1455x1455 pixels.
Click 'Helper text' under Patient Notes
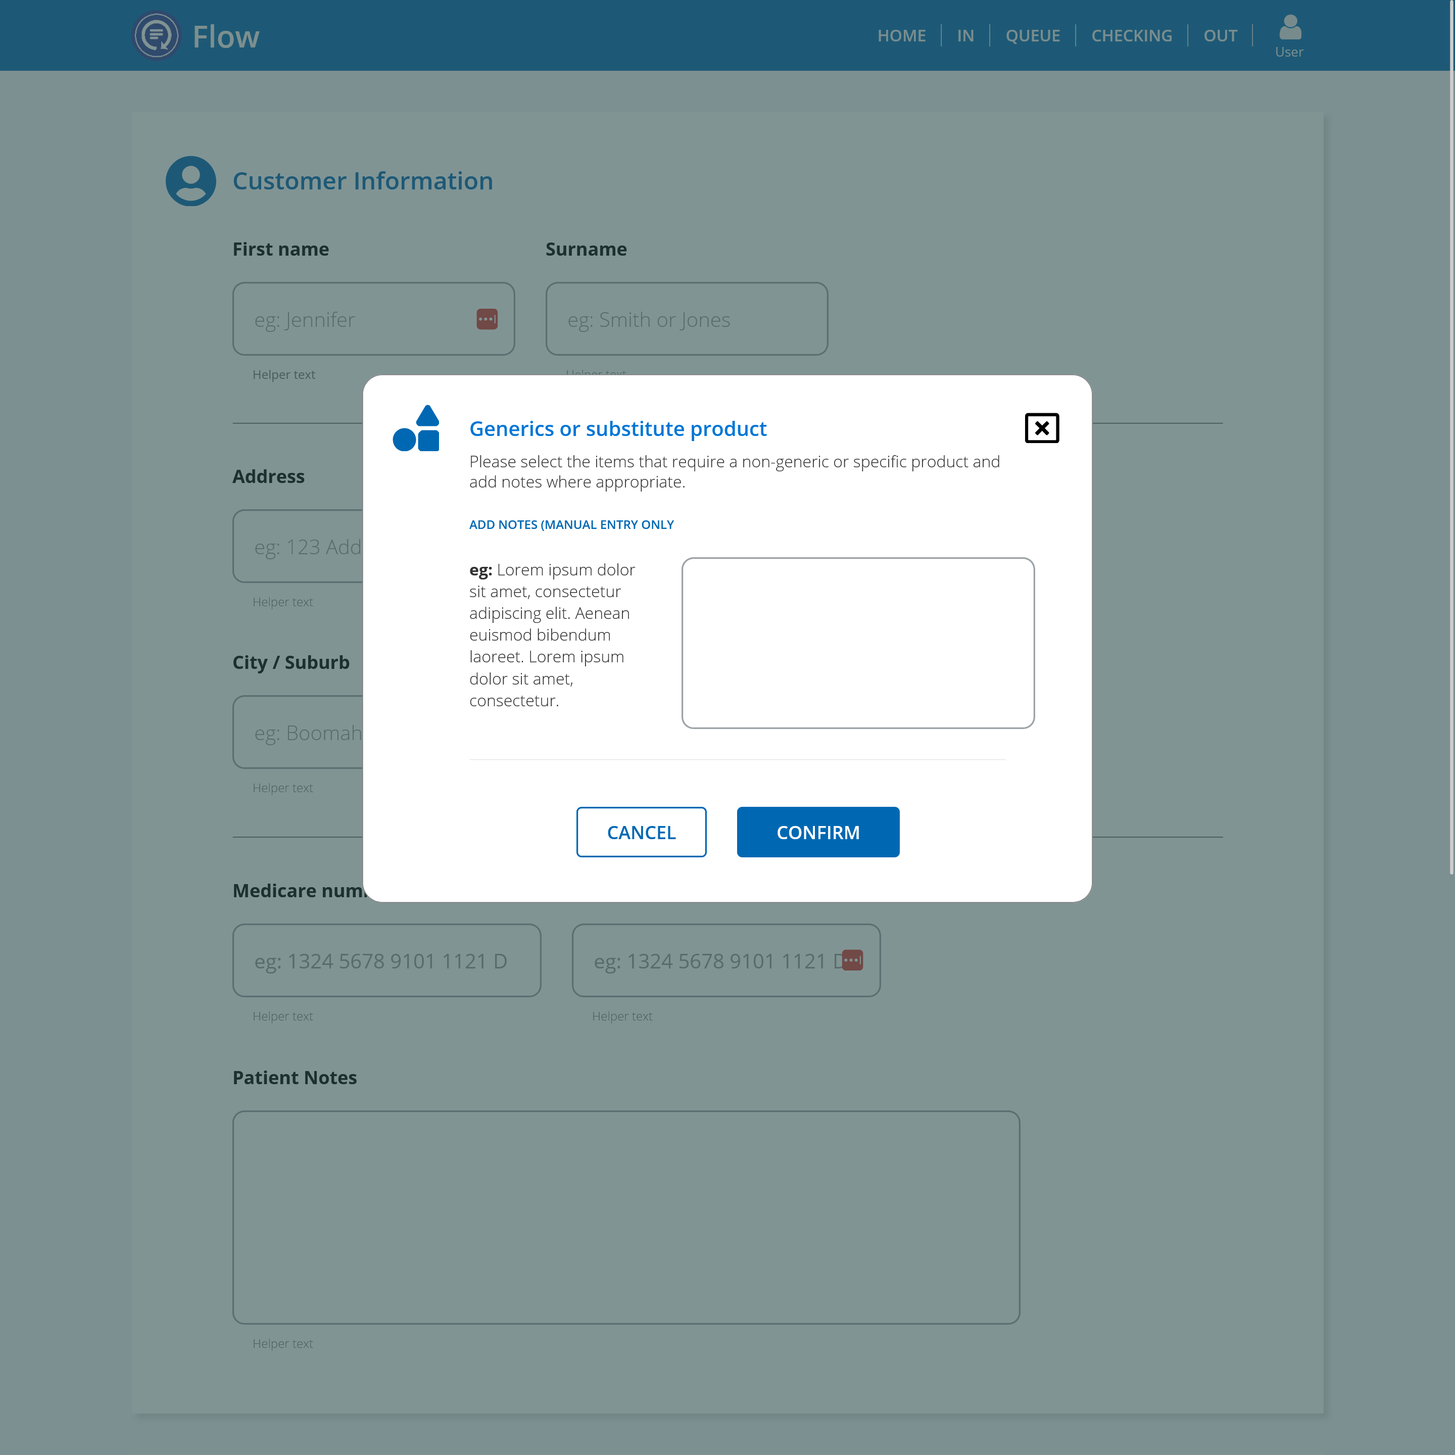[x=282, y=1343]
